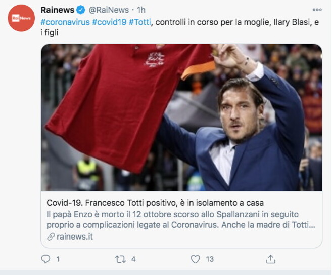This screenshot has height=275, width=332.
Task: Click the reply speech bubble icon
Action: pos(45,259)
